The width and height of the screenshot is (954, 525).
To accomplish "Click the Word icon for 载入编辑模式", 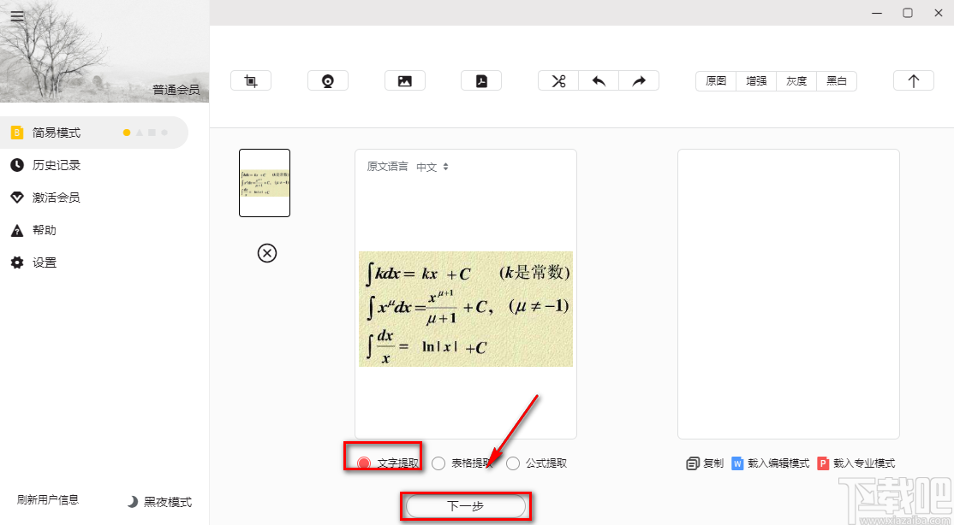I will point(737,463).
